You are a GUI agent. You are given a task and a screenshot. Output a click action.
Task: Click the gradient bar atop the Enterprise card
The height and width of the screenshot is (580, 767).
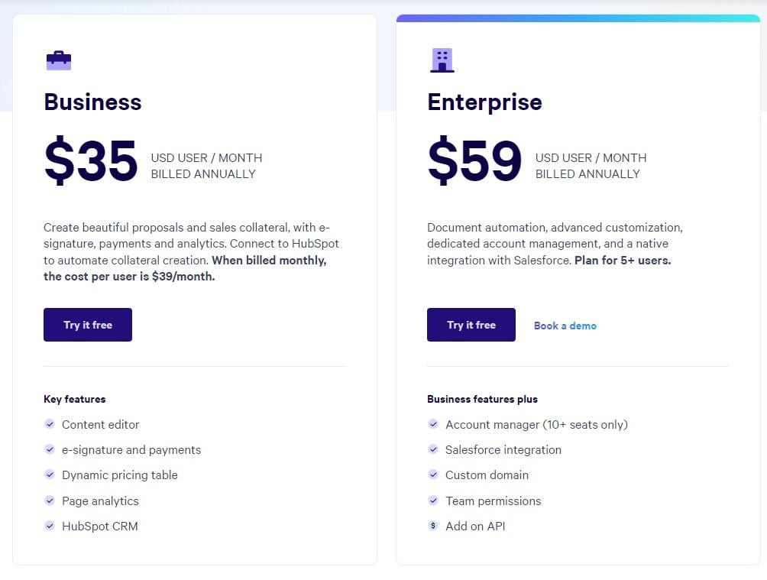coord(578,18)
